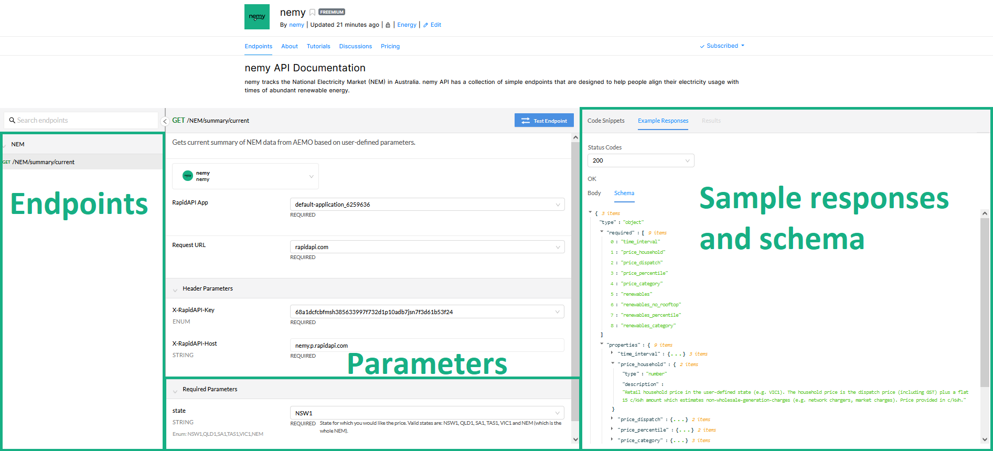Click the "renewables_percentile" schema entry

click(x=651, y=315)
